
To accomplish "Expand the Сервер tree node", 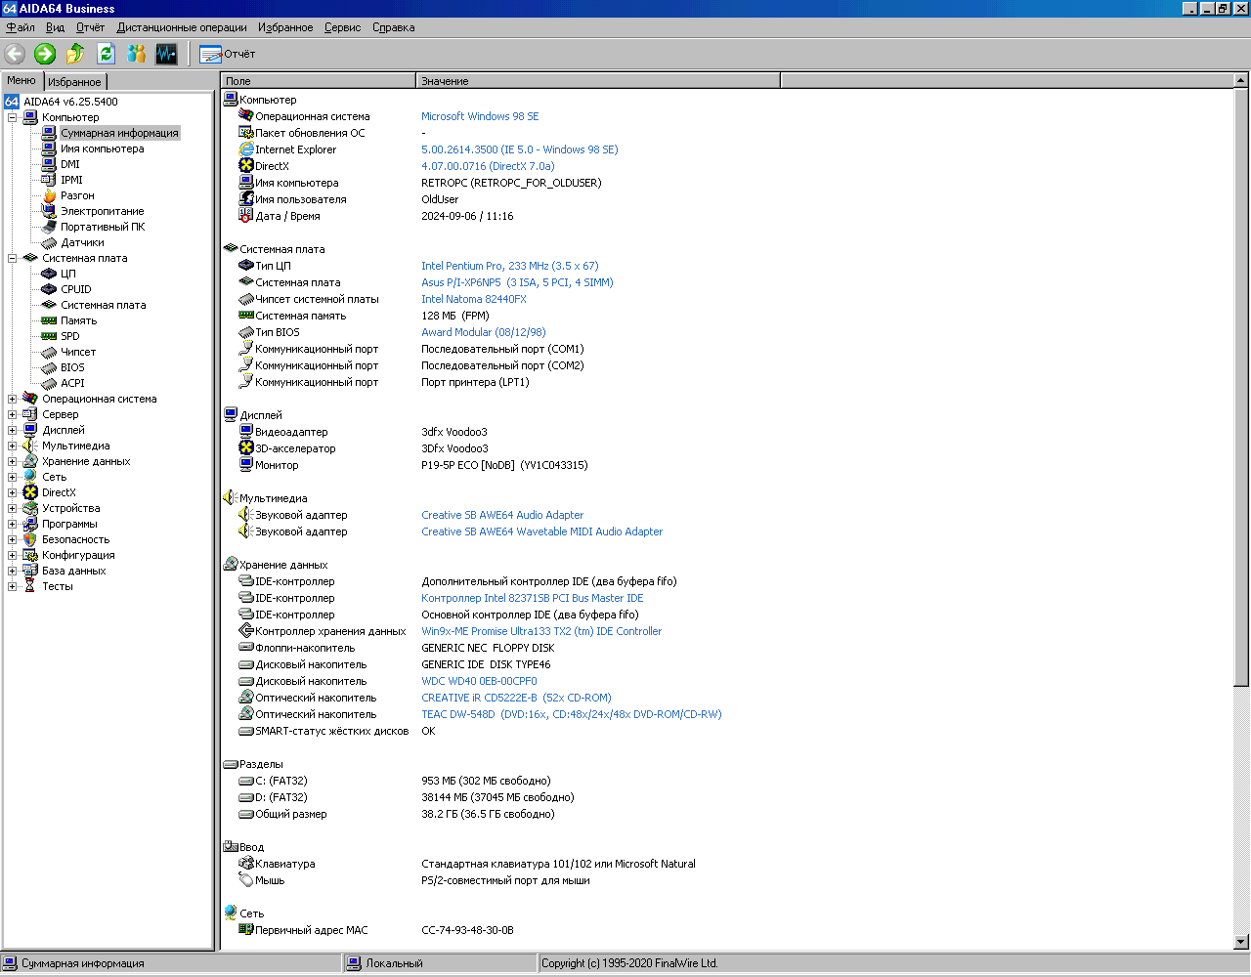I will click(x=13, y=414).
